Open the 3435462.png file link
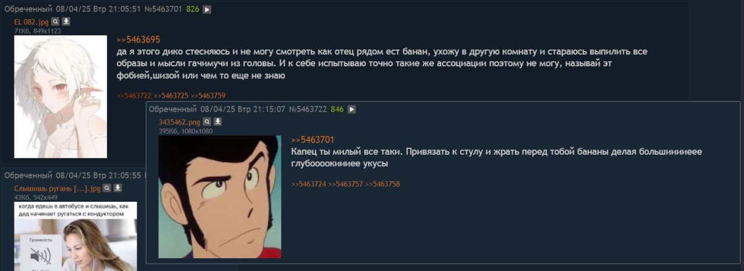The image size is (744, 271). (x=180, y=122)
